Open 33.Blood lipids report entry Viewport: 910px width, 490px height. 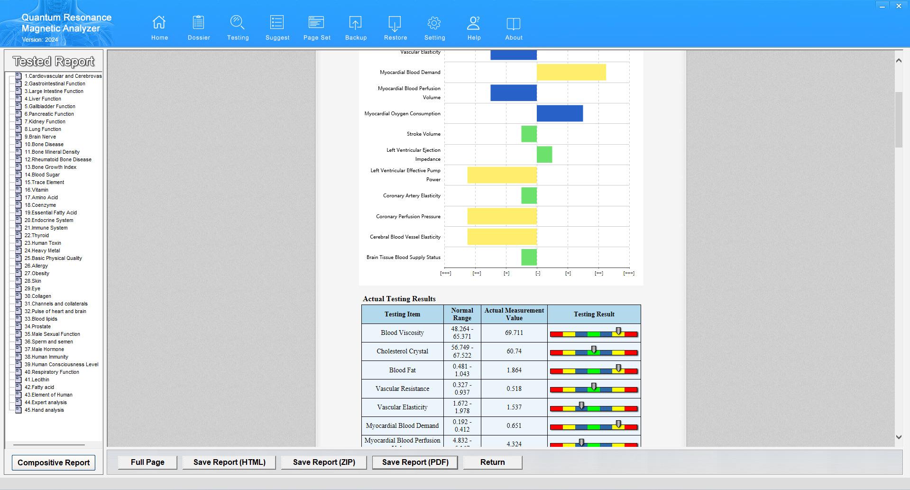pos(41,319)
